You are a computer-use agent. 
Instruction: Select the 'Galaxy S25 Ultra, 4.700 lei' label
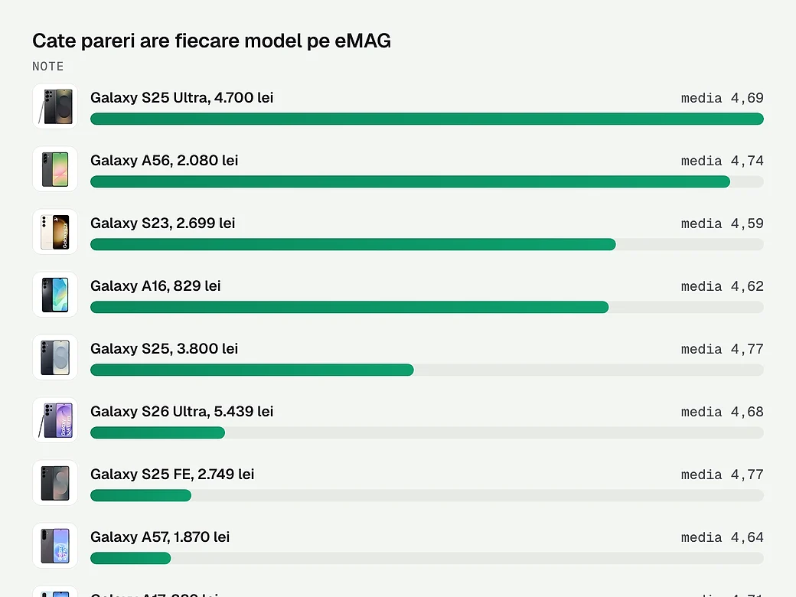click(181, 97)
